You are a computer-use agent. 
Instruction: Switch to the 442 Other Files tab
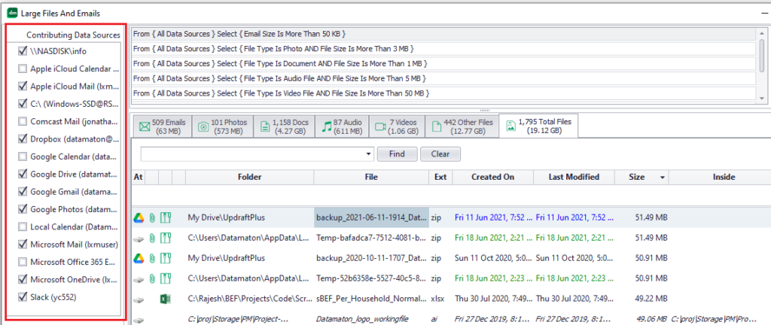[x=462, y=126]
